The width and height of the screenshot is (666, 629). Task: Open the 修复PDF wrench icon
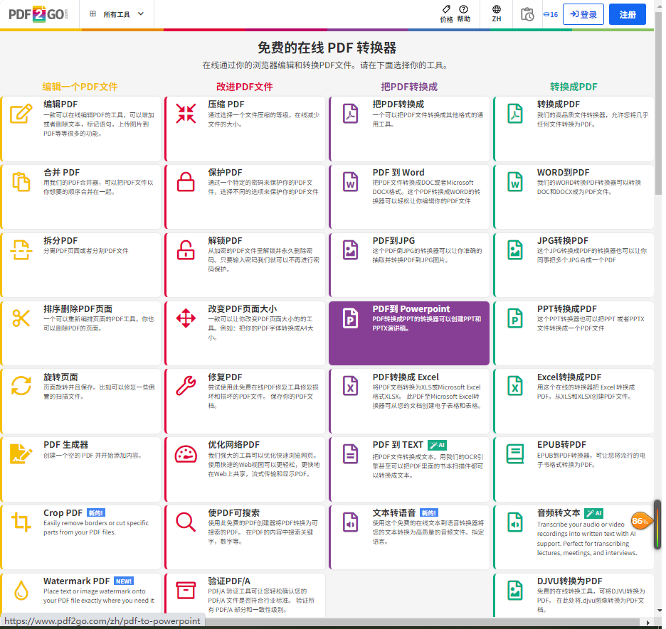(x=186, y=386)
